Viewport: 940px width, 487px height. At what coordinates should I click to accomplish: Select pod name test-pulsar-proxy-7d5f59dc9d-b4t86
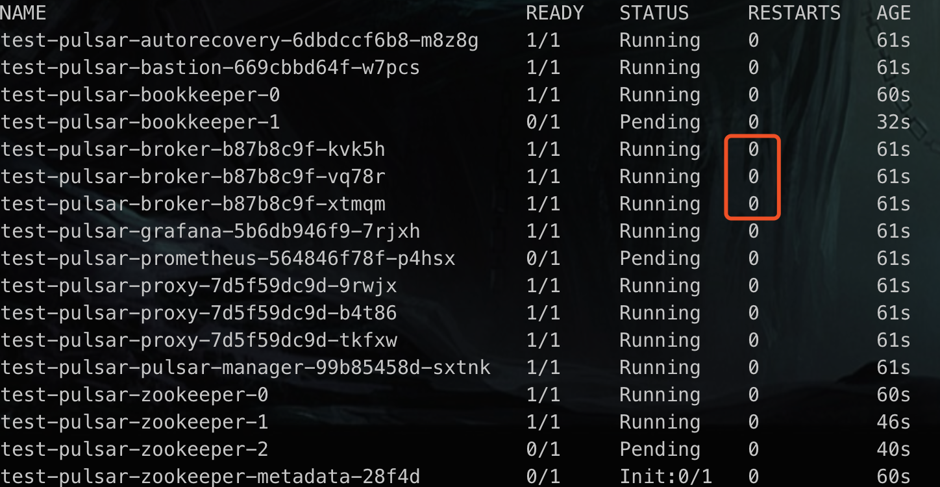pos(199,314)
